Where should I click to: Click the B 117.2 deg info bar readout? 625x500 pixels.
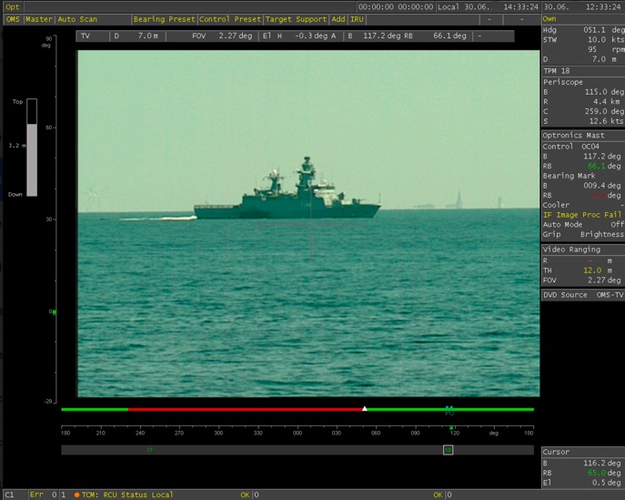click(x=374, y=36)
